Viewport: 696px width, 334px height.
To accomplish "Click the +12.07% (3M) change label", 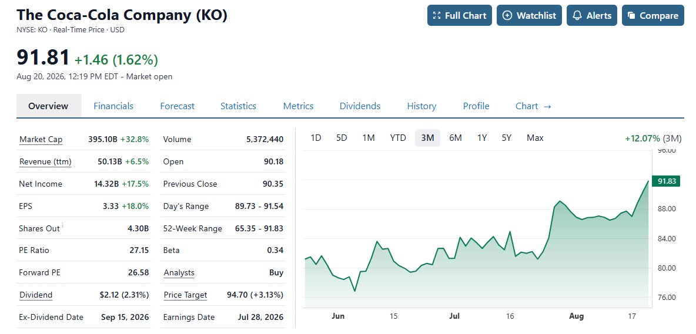I will [653, 138].
